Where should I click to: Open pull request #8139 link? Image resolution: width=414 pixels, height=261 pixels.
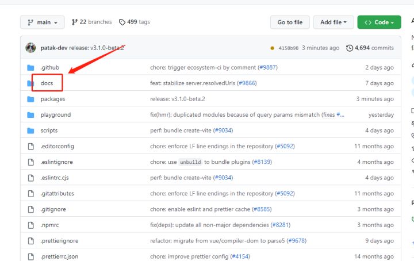click(262, 162)
